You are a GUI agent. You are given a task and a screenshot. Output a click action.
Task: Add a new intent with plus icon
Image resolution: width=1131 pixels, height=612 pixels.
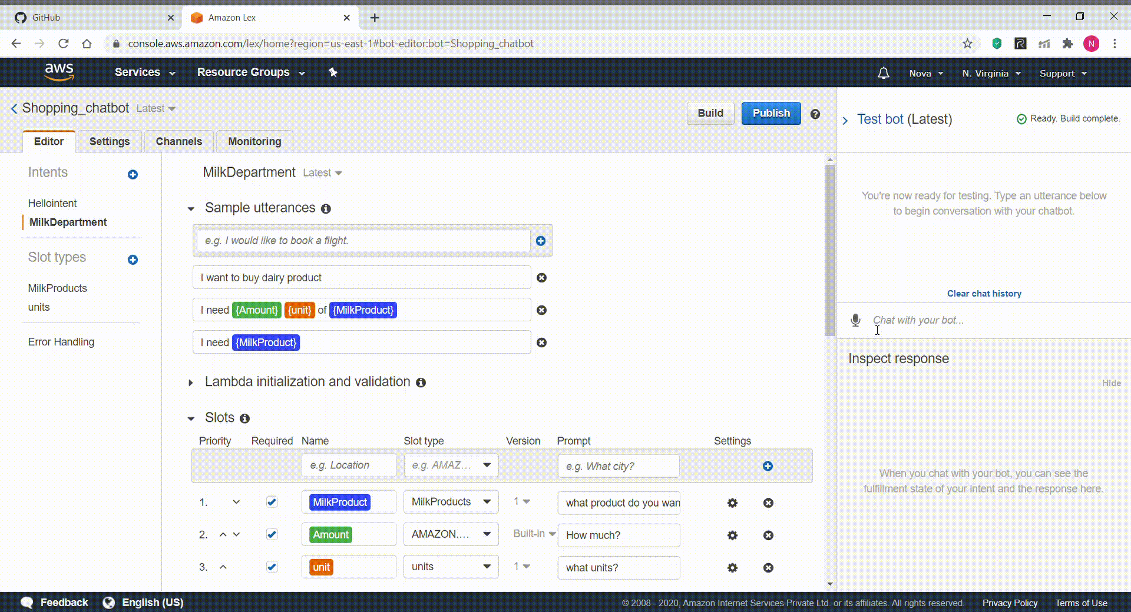(133, 174)
